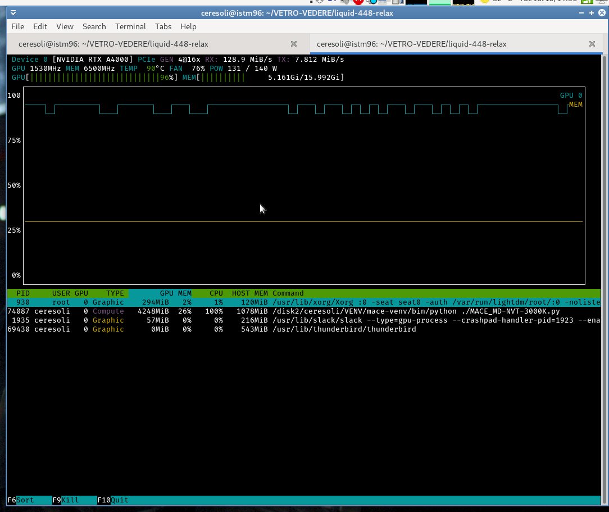Open the window menu arrow in title bar
This screenshot has height=512, width=609.
pyautogui.click(x=13, y=13)
